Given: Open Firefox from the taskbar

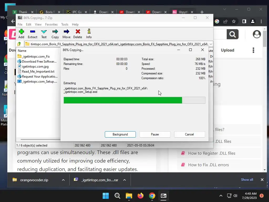Looking at the screenshot, I should 141,196.
